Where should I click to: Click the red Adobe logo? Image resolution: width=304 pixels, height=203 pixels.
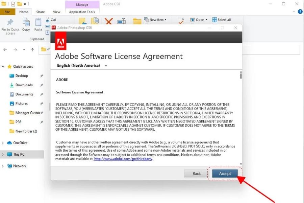61,43
